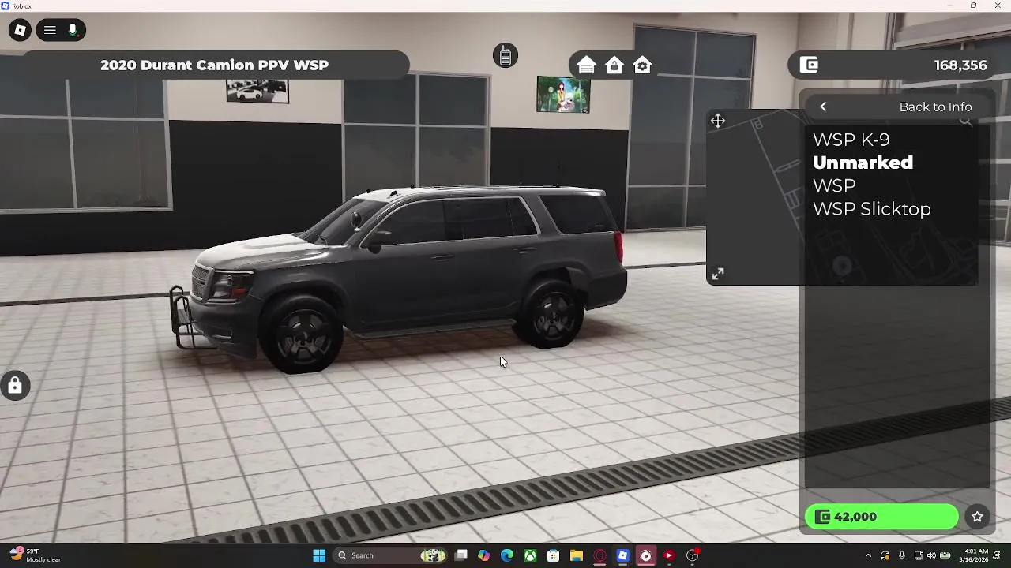This screenshot has height=568, width=1011.
Task: Open the notifications bell icon
Action: pyautogui.click(x=998, y=555)
